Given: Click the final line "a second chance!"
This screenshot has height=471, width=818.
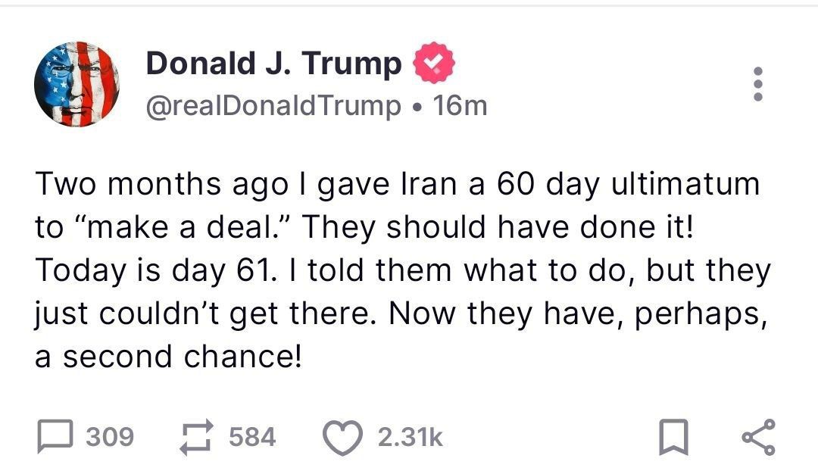Looking at the screenshot, I should [x=168, y=356].
